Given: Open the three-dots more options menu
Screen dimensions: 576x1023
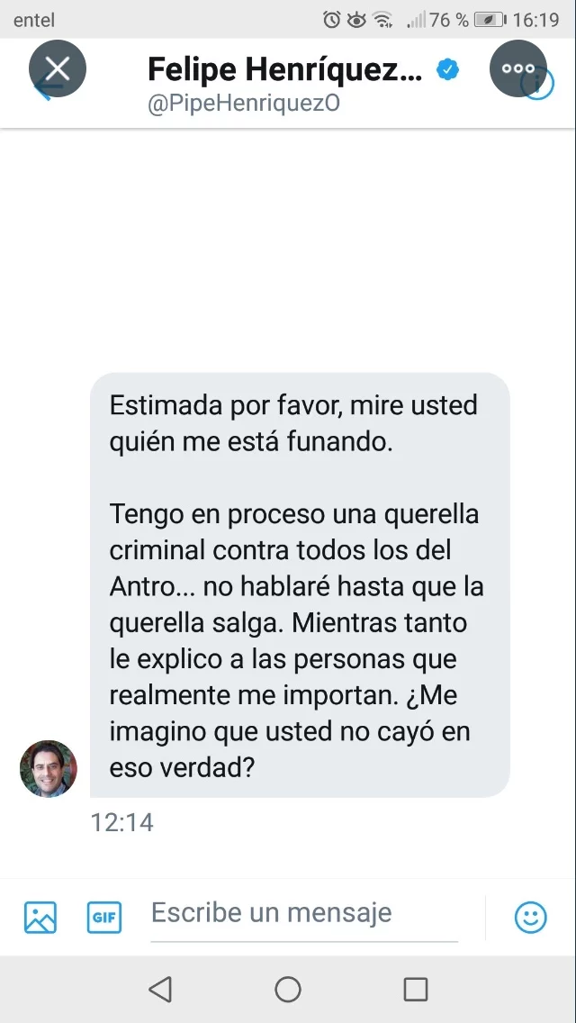Looking at the screenshot, I should [x=517, y=68].
